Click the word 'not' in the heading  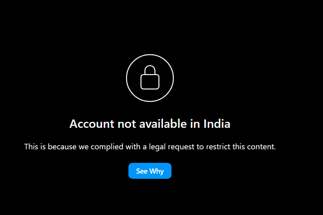click(126, 124)
